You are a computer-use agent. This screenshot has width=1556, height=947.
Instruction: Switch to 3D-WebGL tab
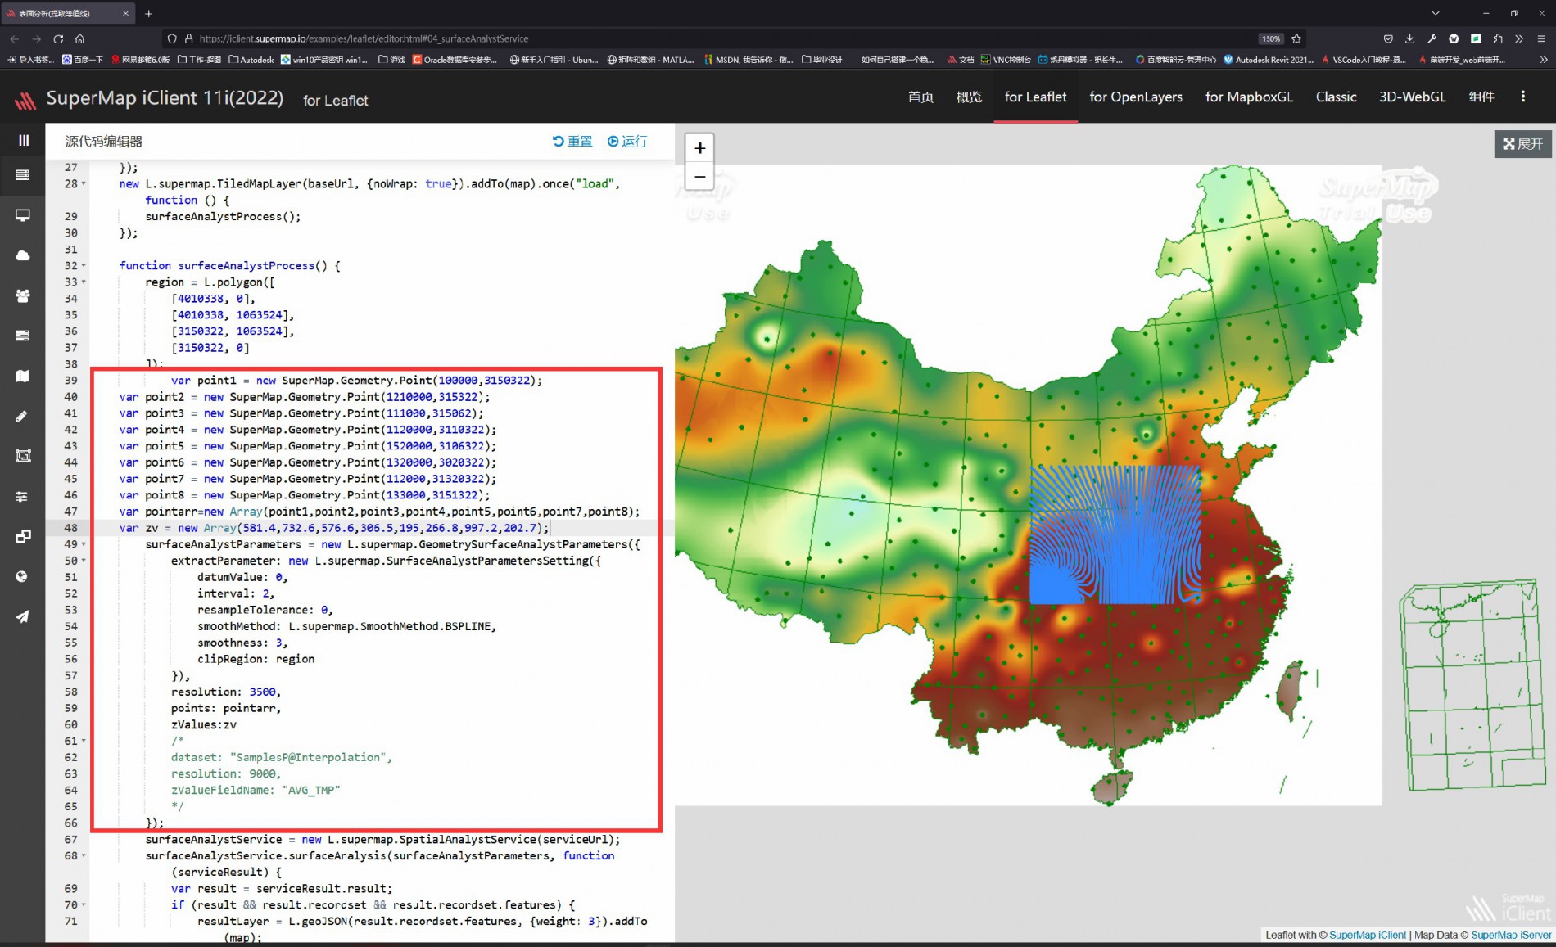(x=1412, y=97)
